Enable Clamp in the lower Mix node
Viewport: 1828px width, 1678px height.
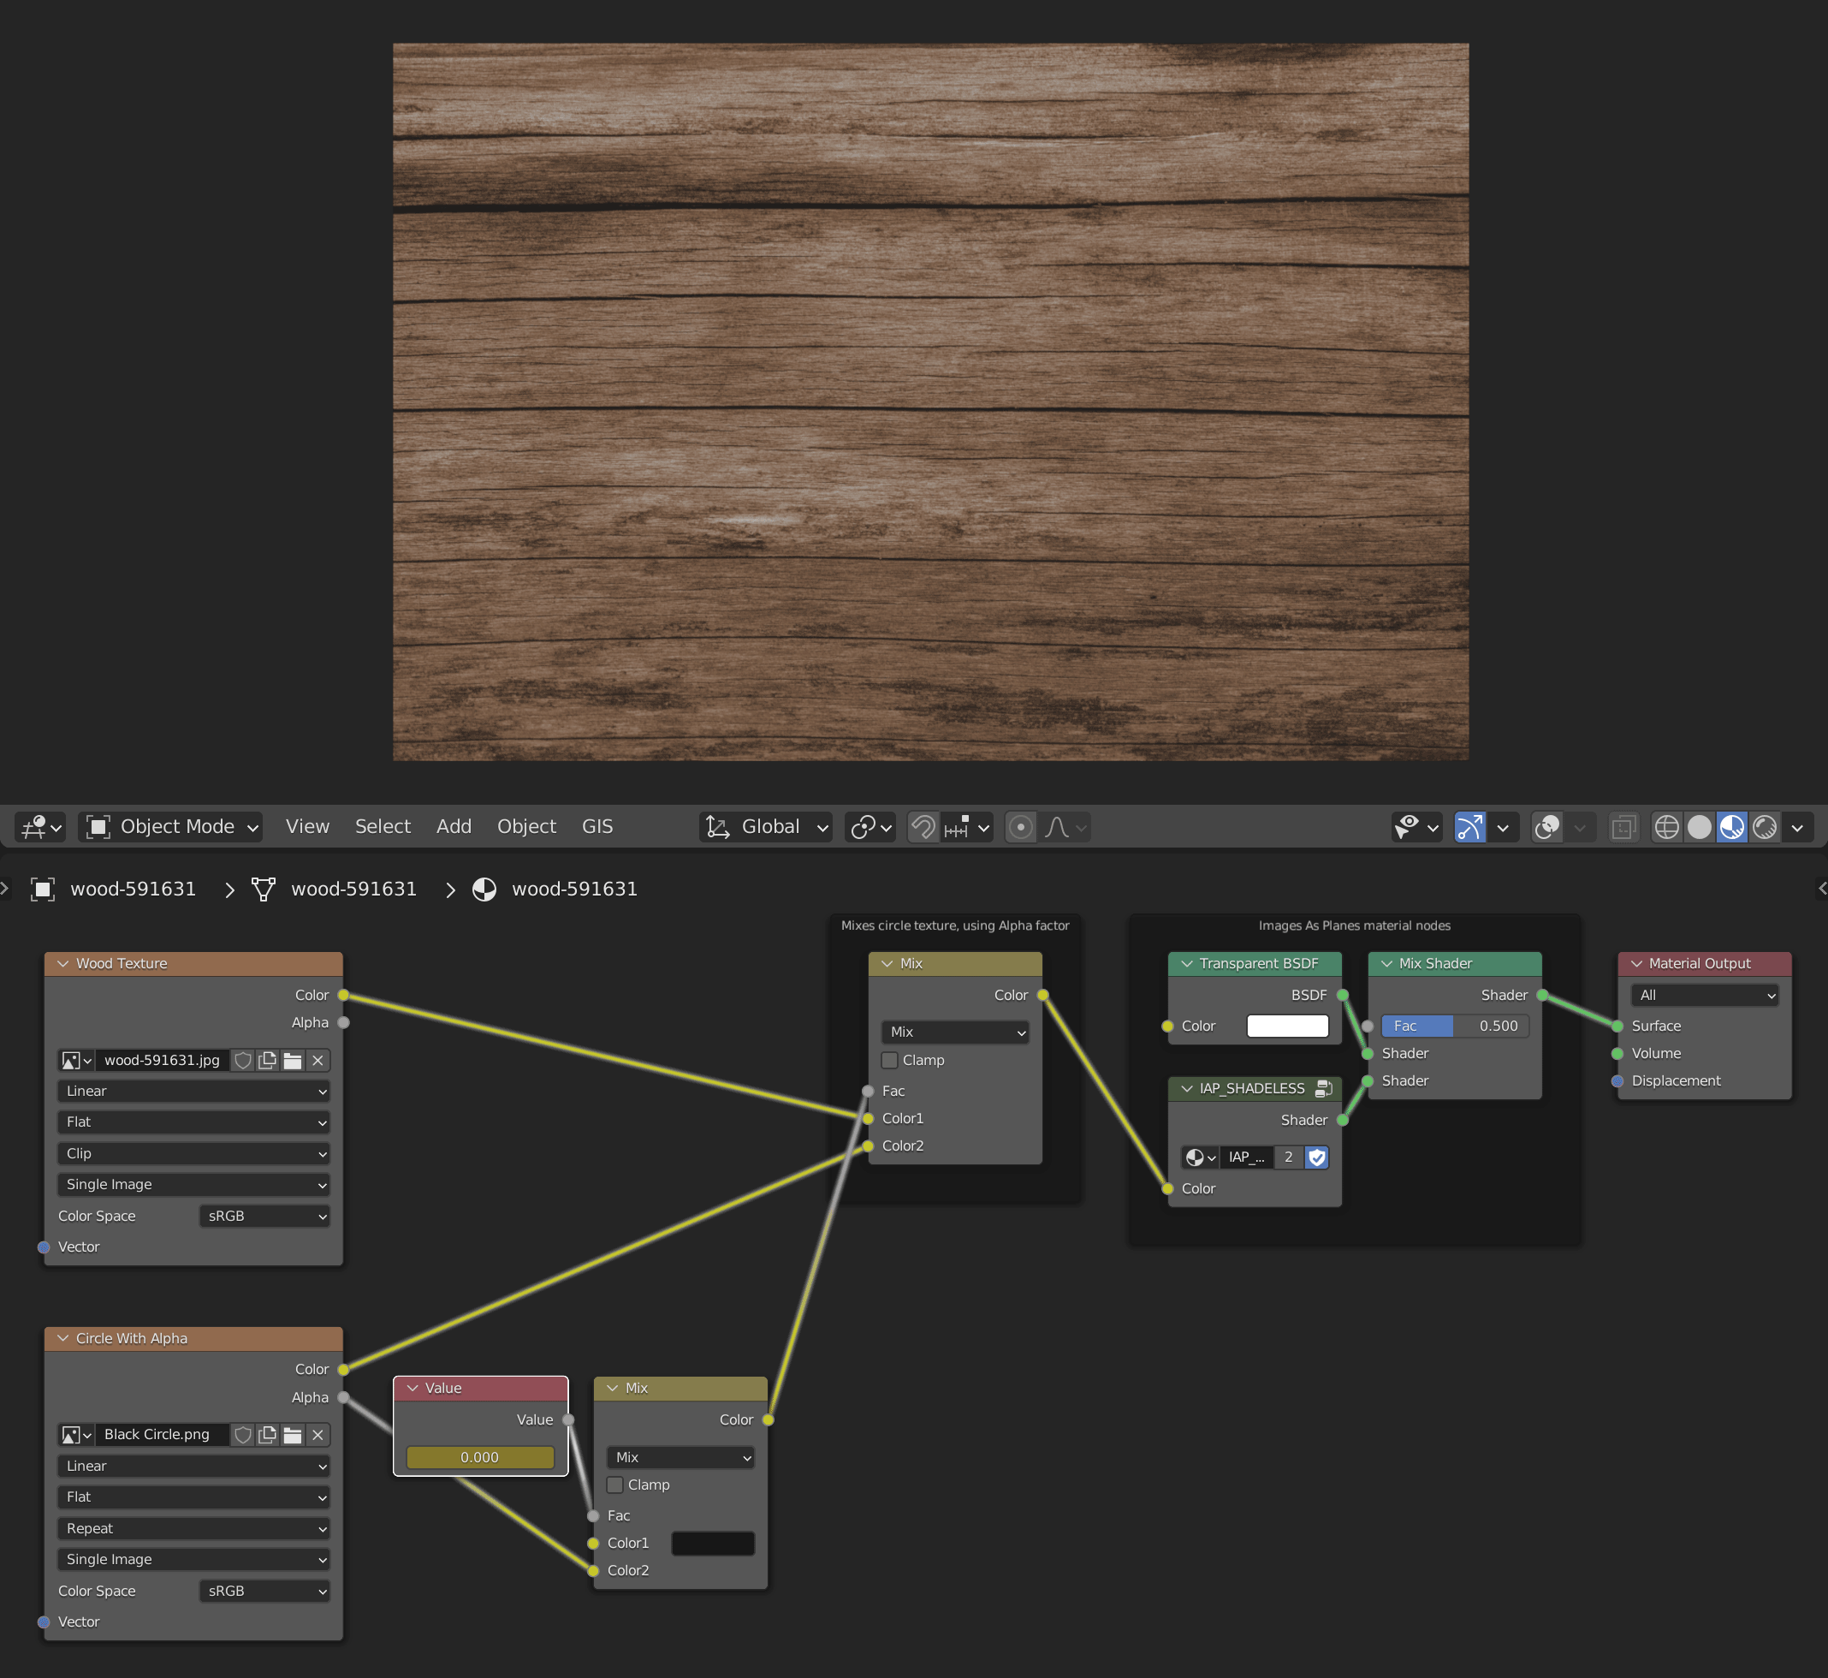[614, 1485]
